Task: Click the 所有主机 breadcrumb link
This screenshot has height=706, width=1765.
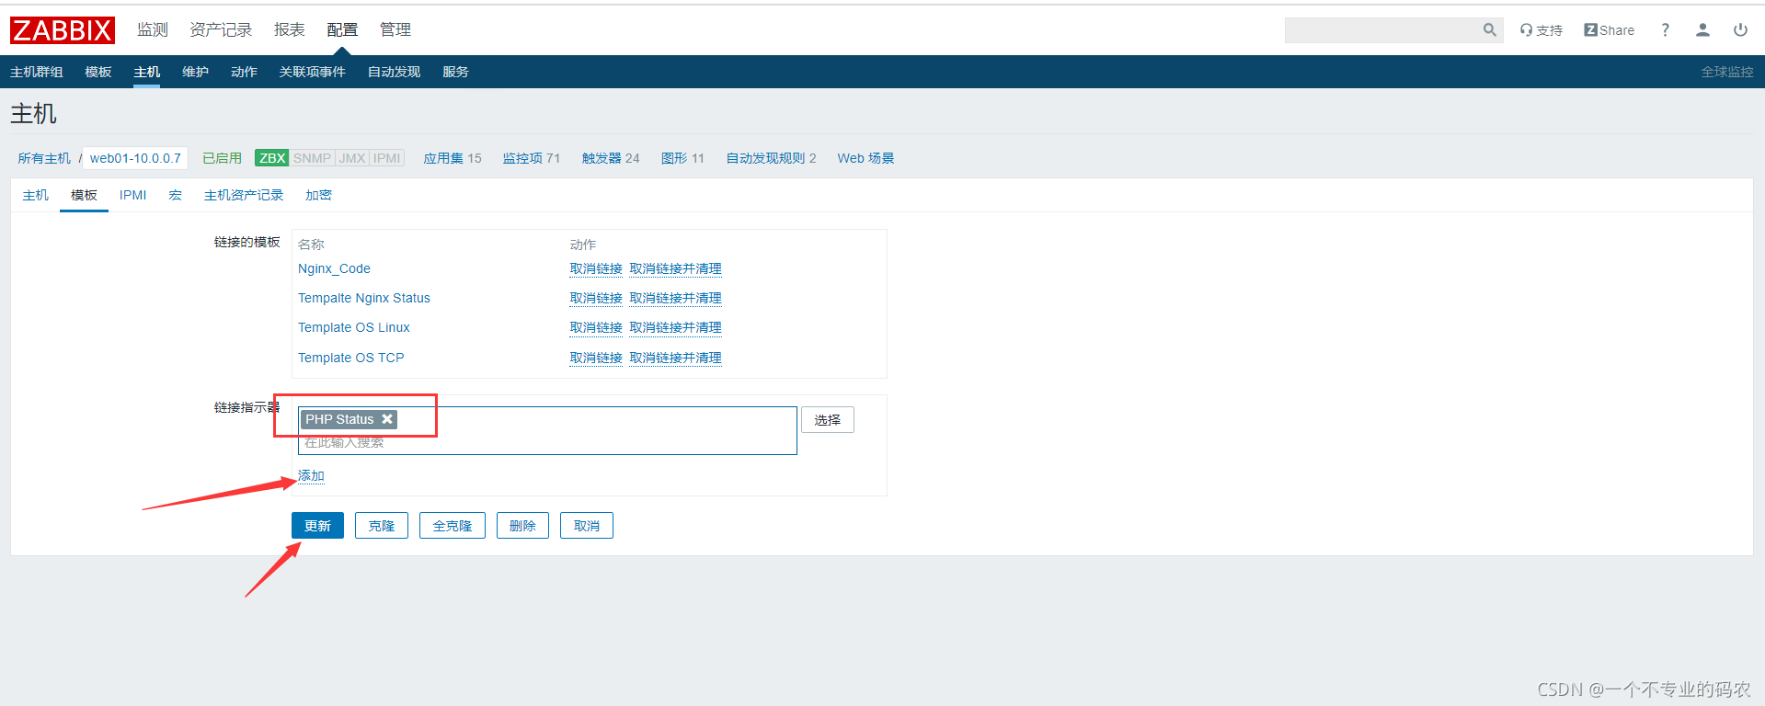Action: click(x=44, y=158)
